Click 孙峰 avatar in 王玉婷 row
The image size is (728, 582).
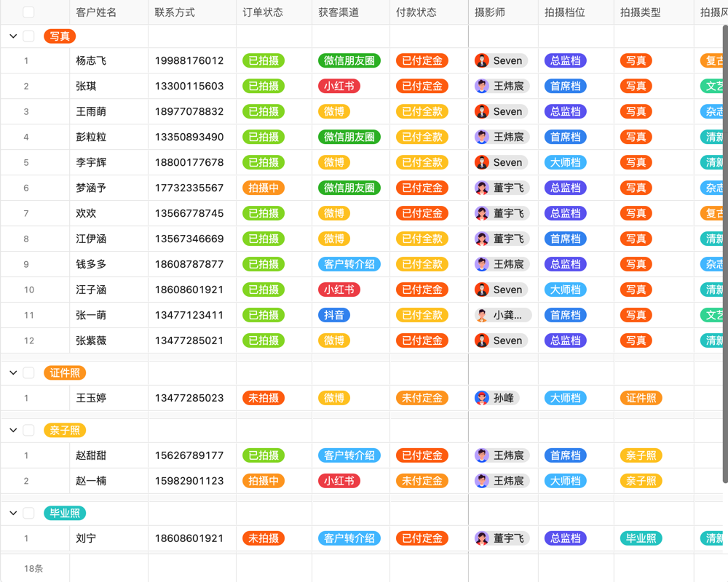point(482,398)
